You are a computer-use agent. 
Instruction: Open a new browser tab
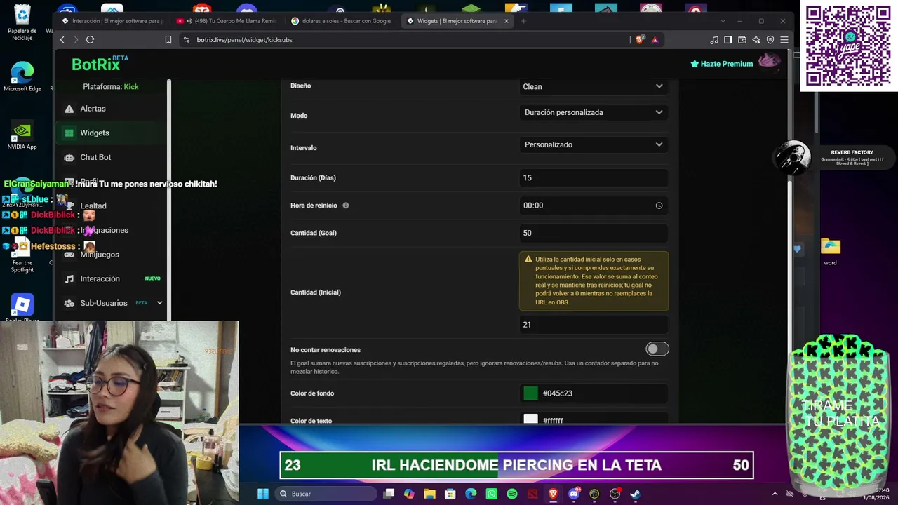click(x=523, y=21)
